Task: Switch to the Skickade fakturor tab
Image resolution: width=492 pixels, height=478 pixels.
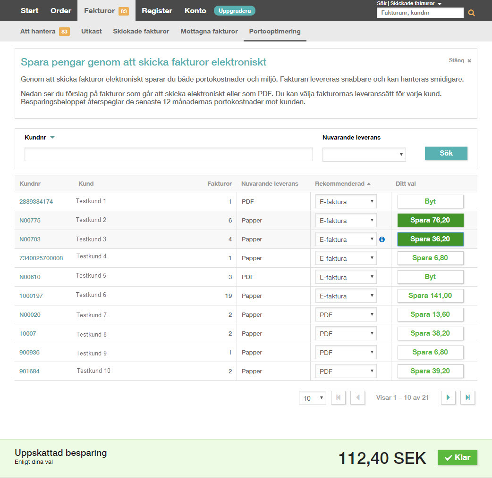Action: (x=141, y=31)
